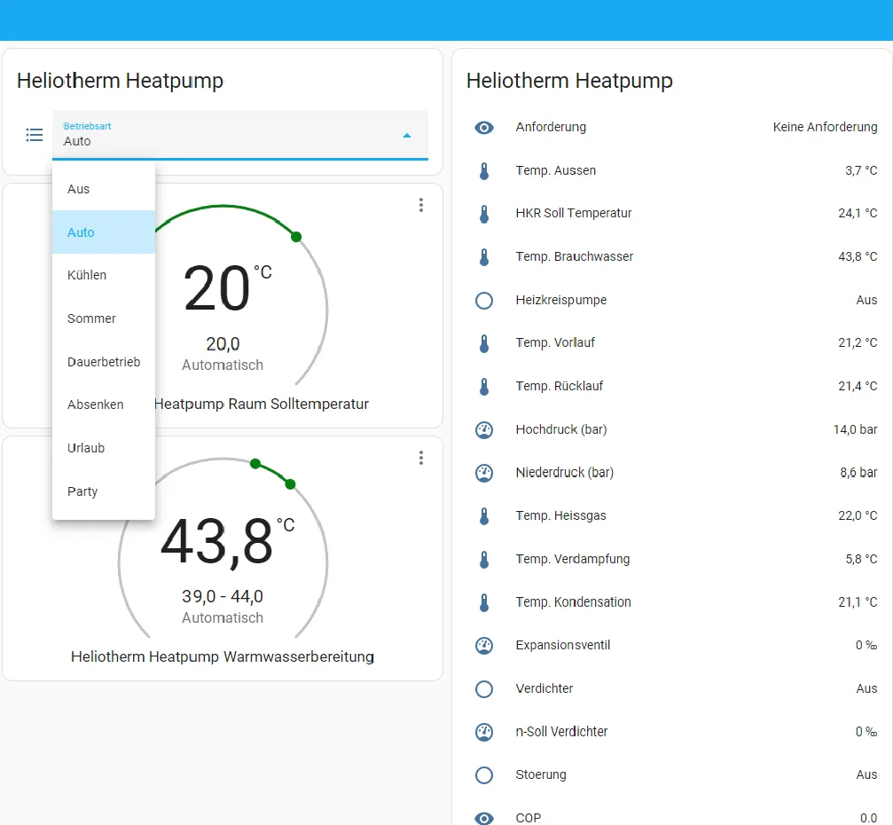Click the Aus state of Heizkreispumpe

pos(866,300)
